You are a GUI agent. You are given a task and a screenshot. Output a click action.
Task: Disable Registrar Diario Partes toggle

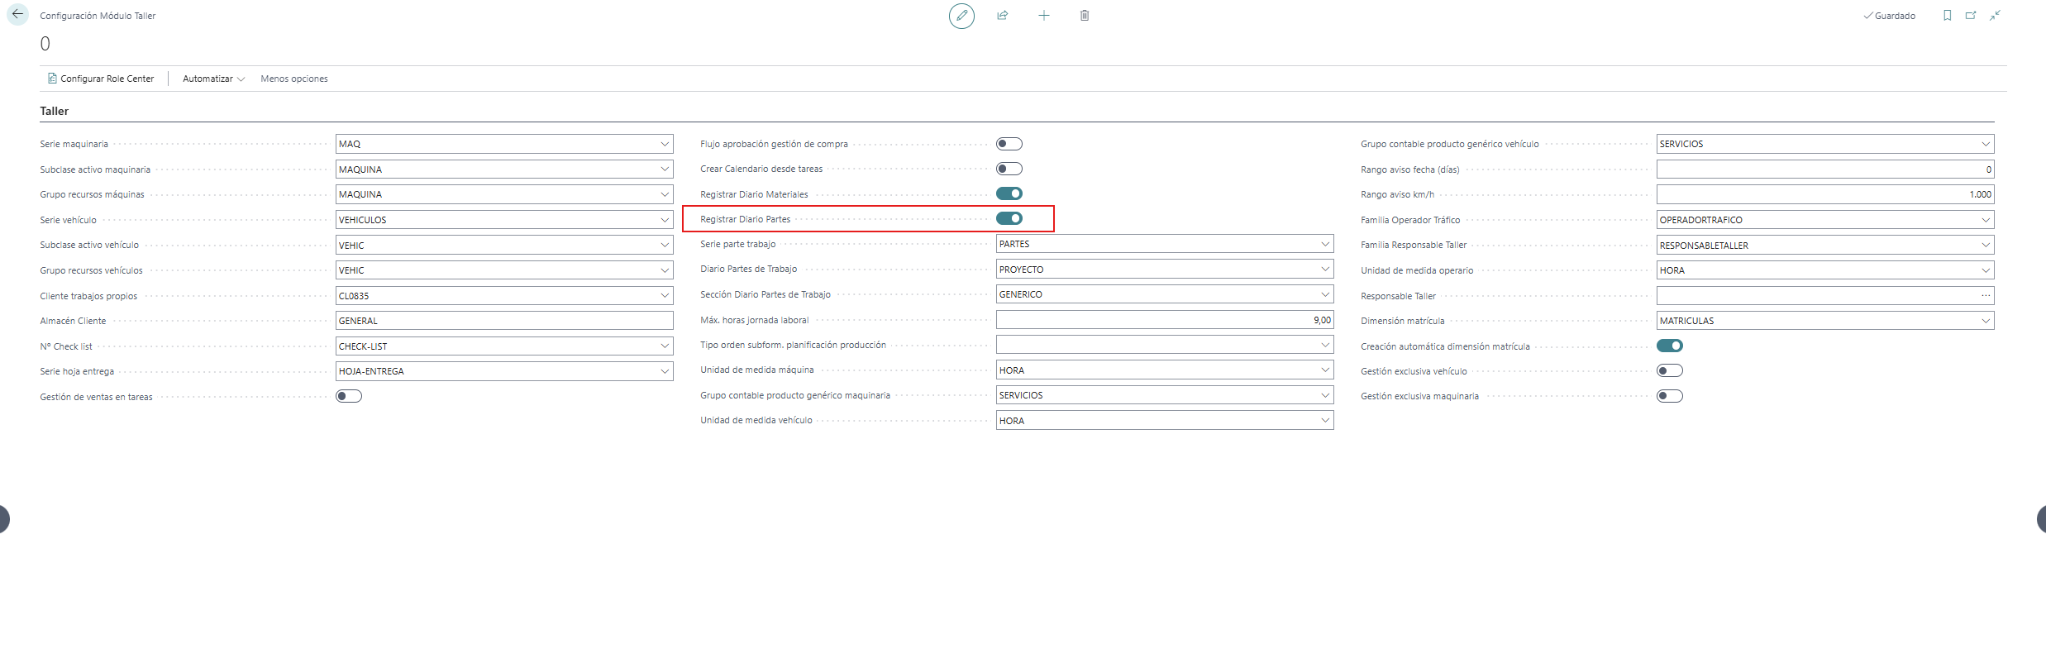pyautogui.click(x=1009, y=218)
